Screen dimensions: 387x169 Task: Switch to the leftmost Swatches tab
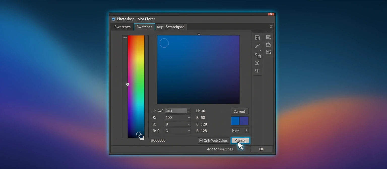click(122, 27)
